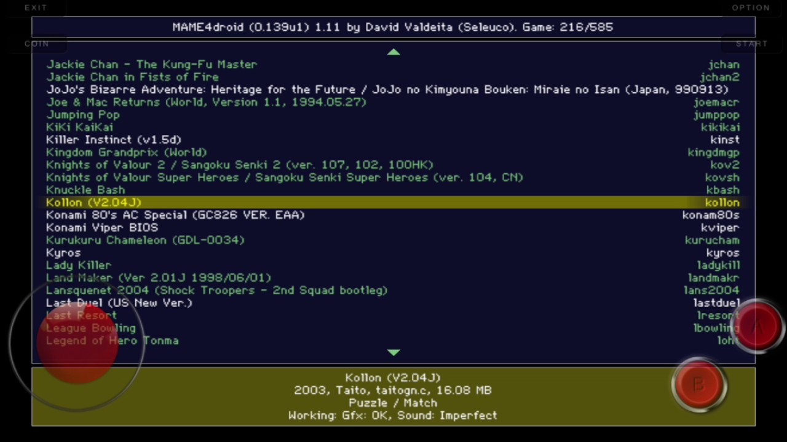Image resolution: width=787 pixels, height=442 pixels.
Task: Click the 2003, Taito info line
Action: (393, 390)
